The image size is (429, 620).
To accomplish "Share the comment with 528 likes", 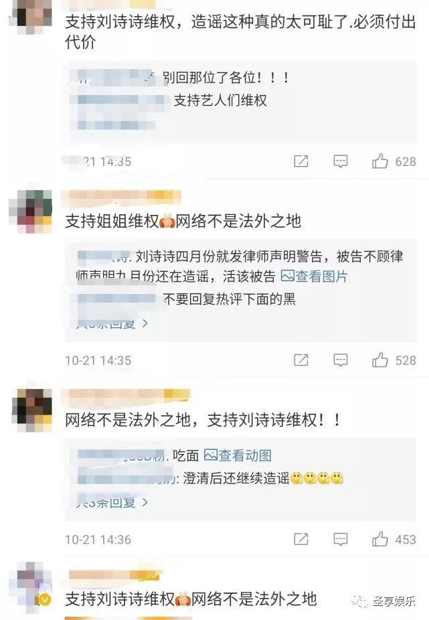I will (x=301, y=360).
